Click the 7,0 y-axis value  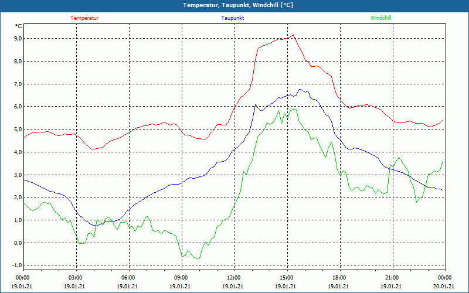(x=18, y=84)
